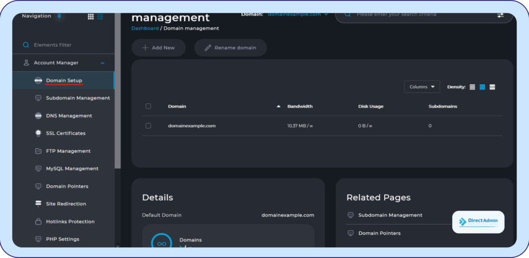Open Subdomain Management in sidebar
The image size is (529, 258).
(78, 98)
